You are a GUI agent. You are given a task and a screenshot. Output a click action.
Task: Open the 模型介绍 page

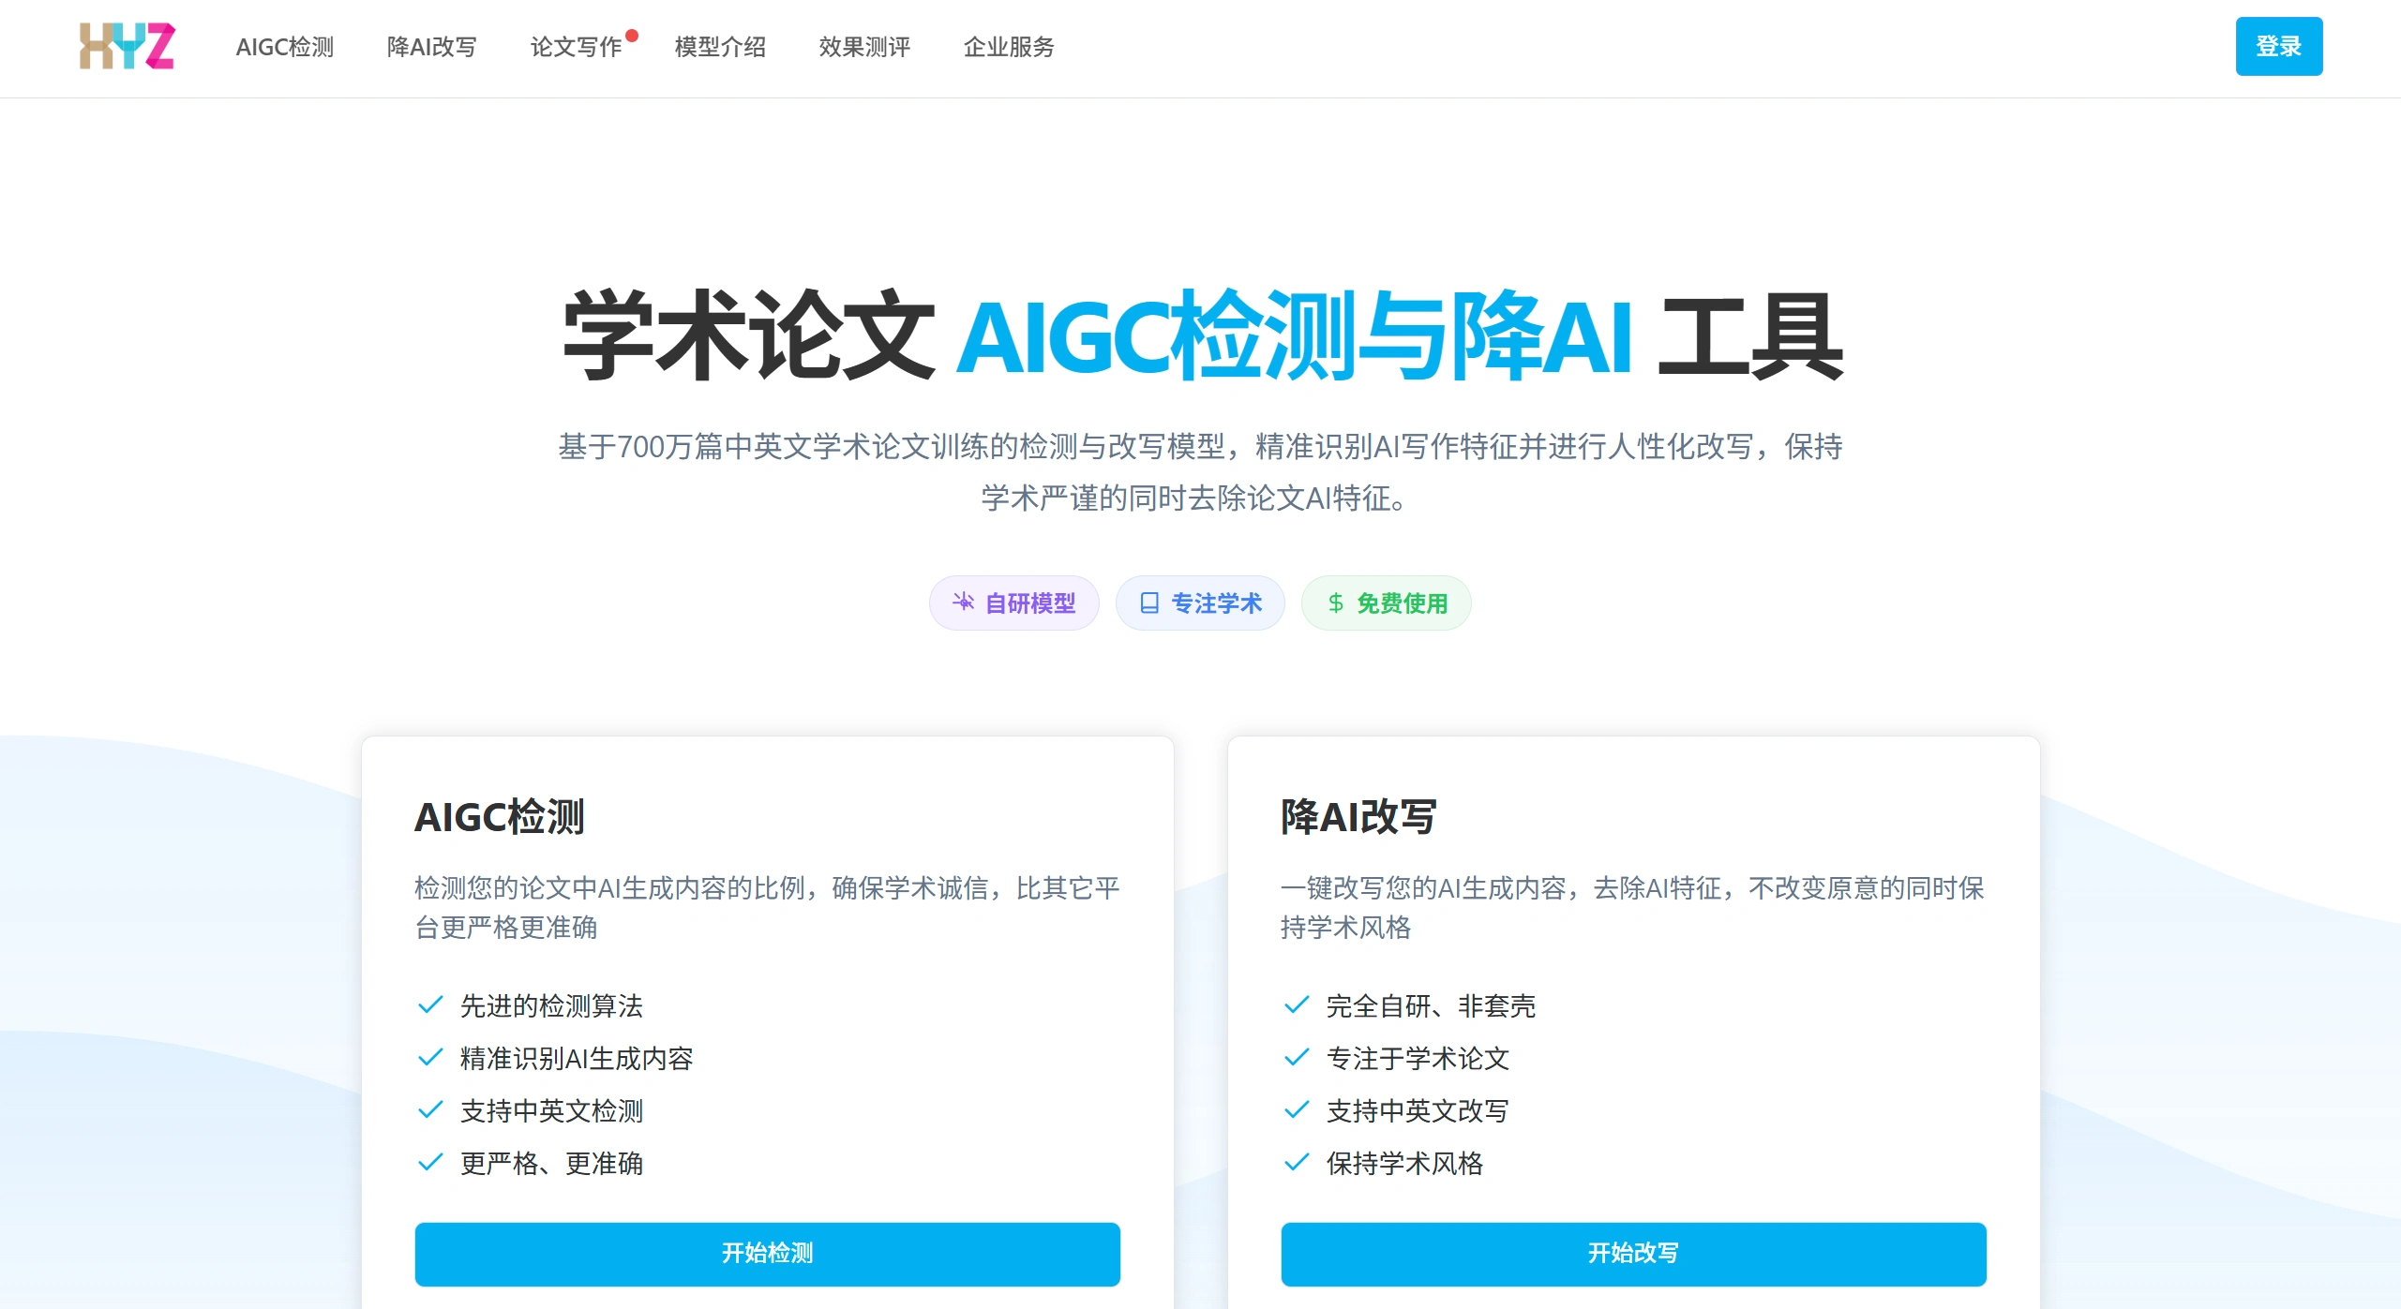(x=720, y=47)
